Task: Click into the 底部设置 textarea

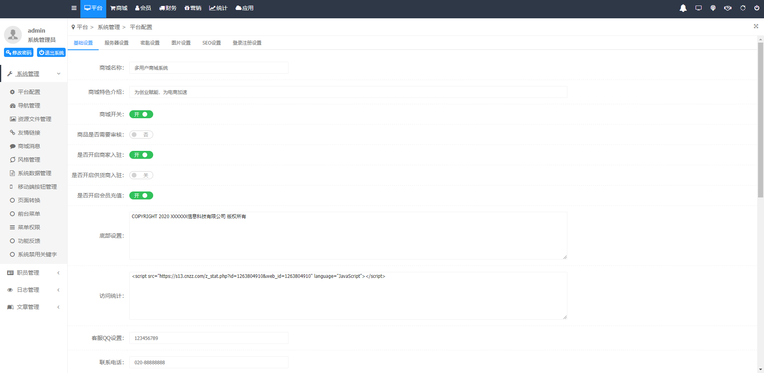Action: click(348, 236)
